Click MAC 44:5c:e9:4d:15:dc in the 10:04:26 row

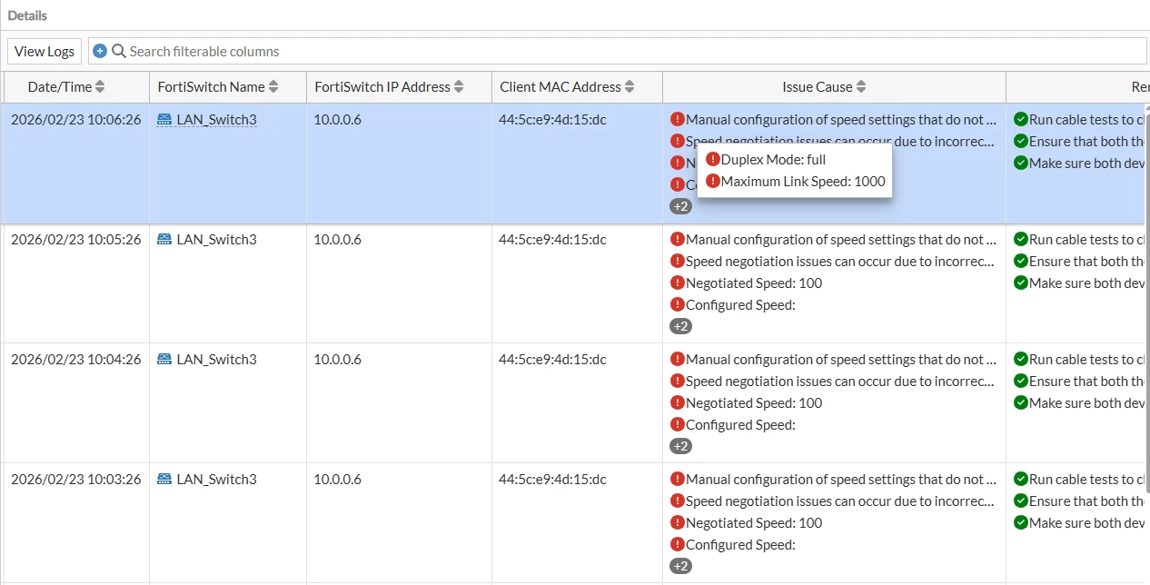click(552, 359)
